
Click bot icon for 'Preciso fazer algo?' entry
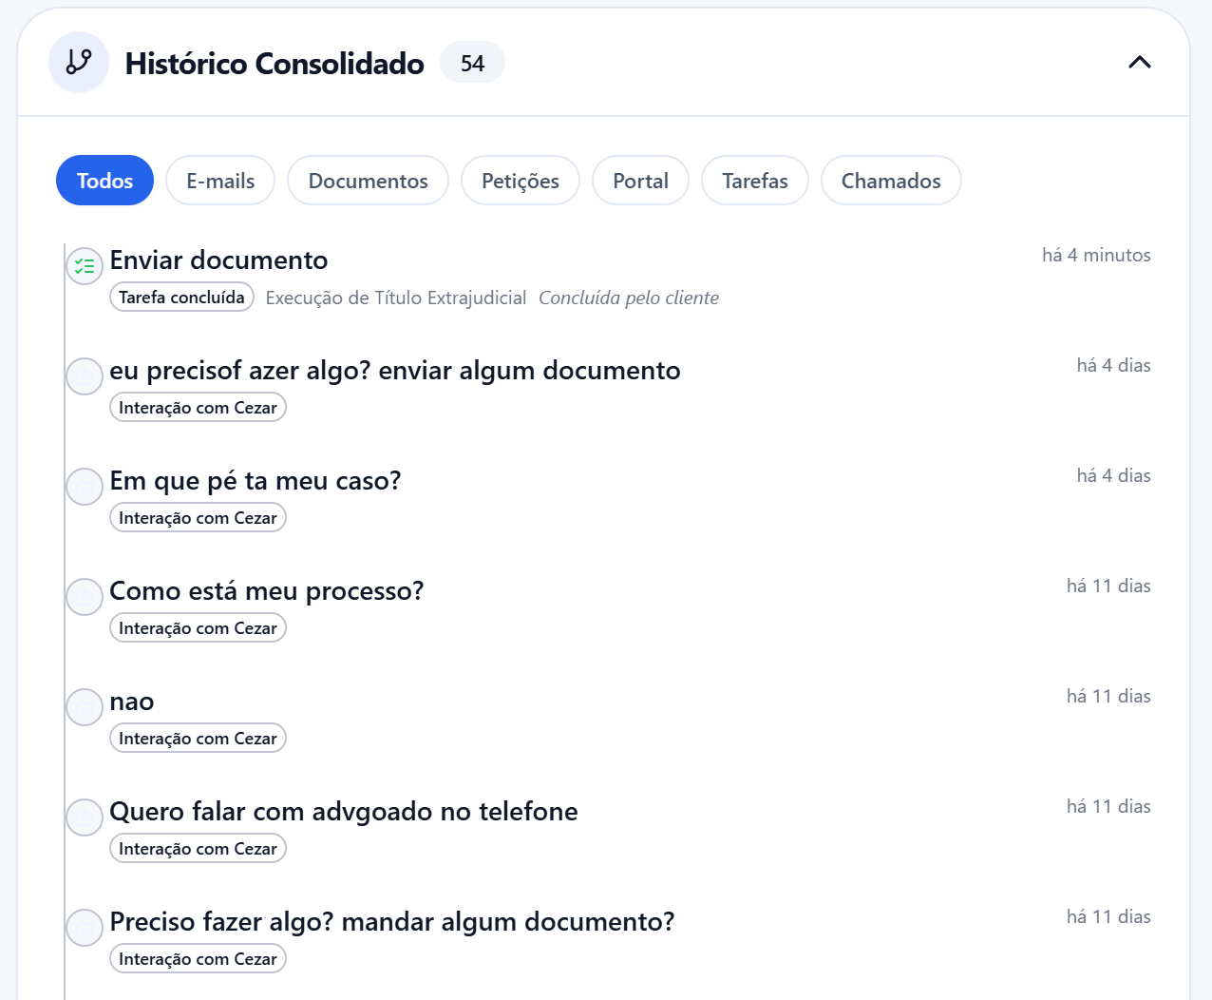[x=85, y=928]
